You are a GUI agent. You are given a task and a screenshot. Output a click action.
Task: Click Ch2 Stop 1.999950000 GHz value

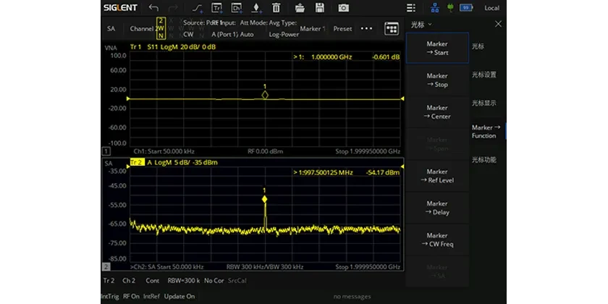click(368, 267)
